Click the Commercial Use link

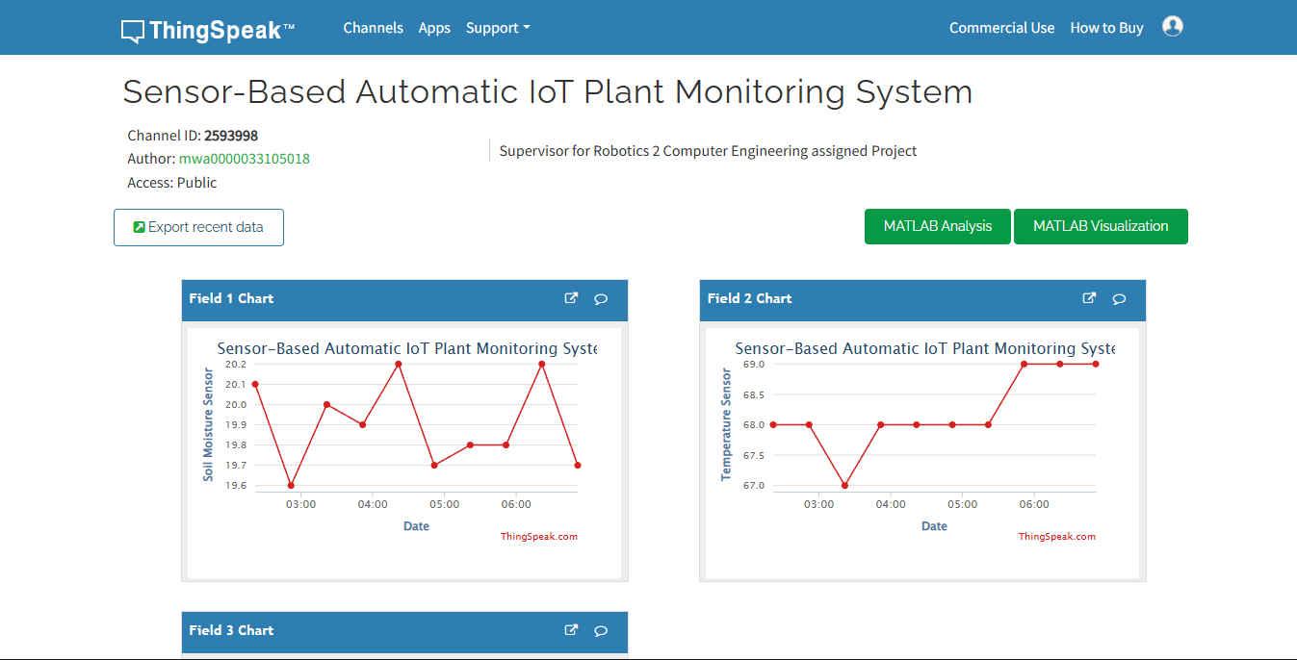(x=1001, y=27)
